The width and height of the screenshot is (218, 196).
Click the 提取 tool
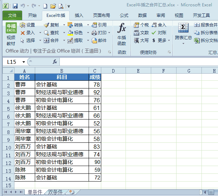[75, 41]
